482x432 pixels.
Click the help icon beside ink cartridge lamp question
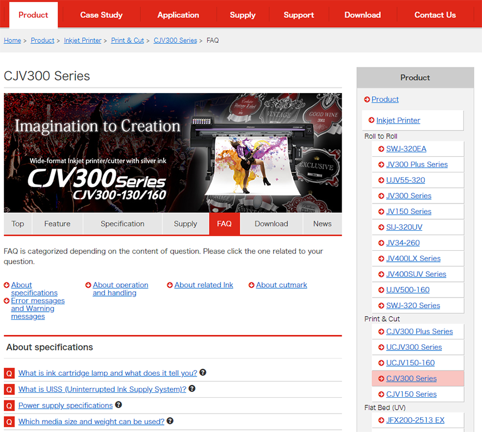pos(202,373)
